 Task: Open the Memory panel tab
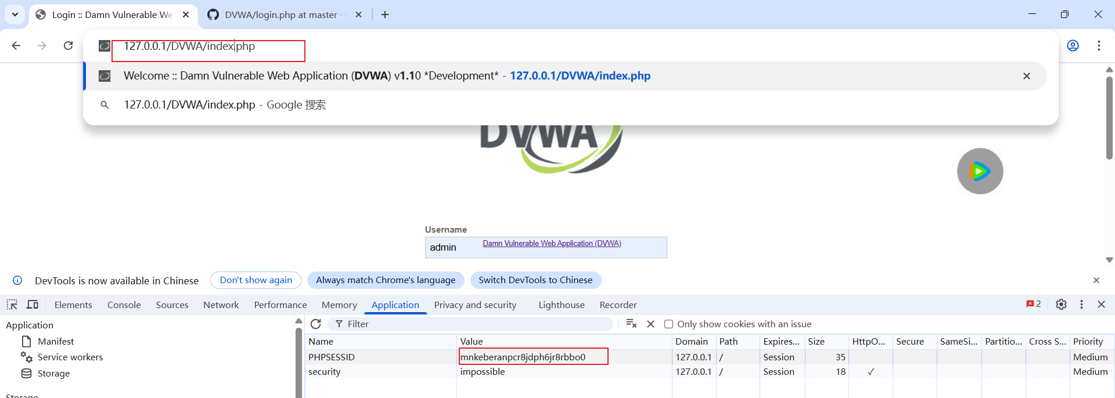[x=339, y=305]
